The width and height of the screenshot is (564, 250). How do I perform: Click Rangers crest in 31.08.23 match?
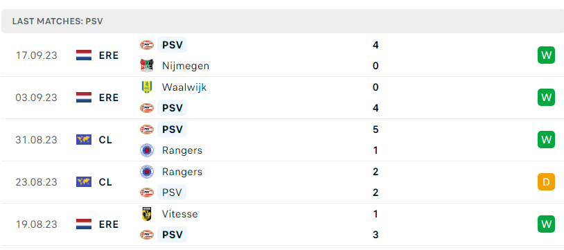147,150
